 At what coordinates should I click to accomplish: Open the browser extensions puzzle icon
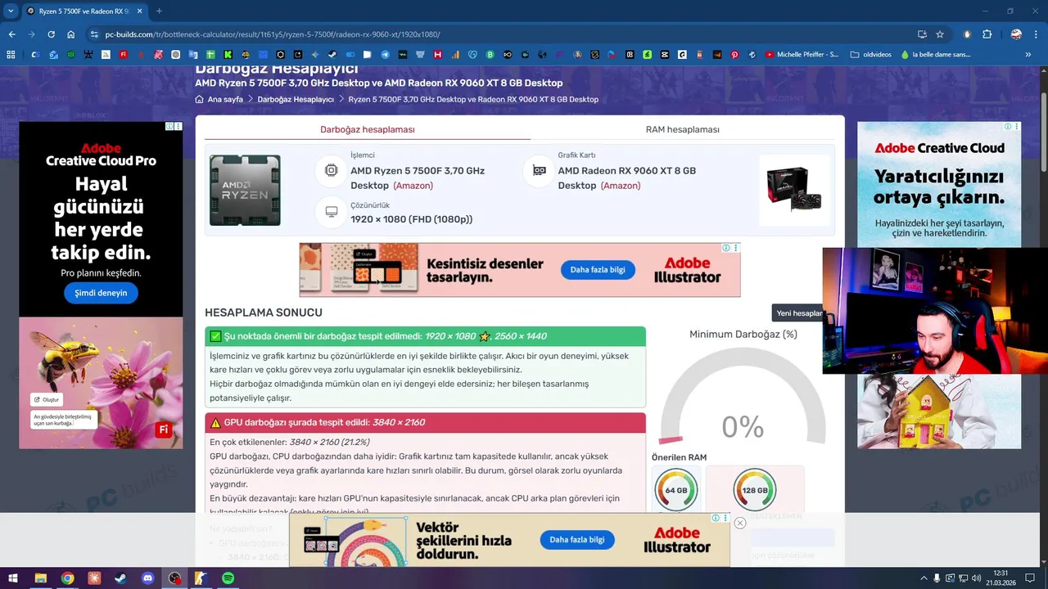pos(987,34)
